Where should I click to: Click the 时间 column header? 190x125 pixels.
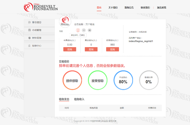[67, 108]
